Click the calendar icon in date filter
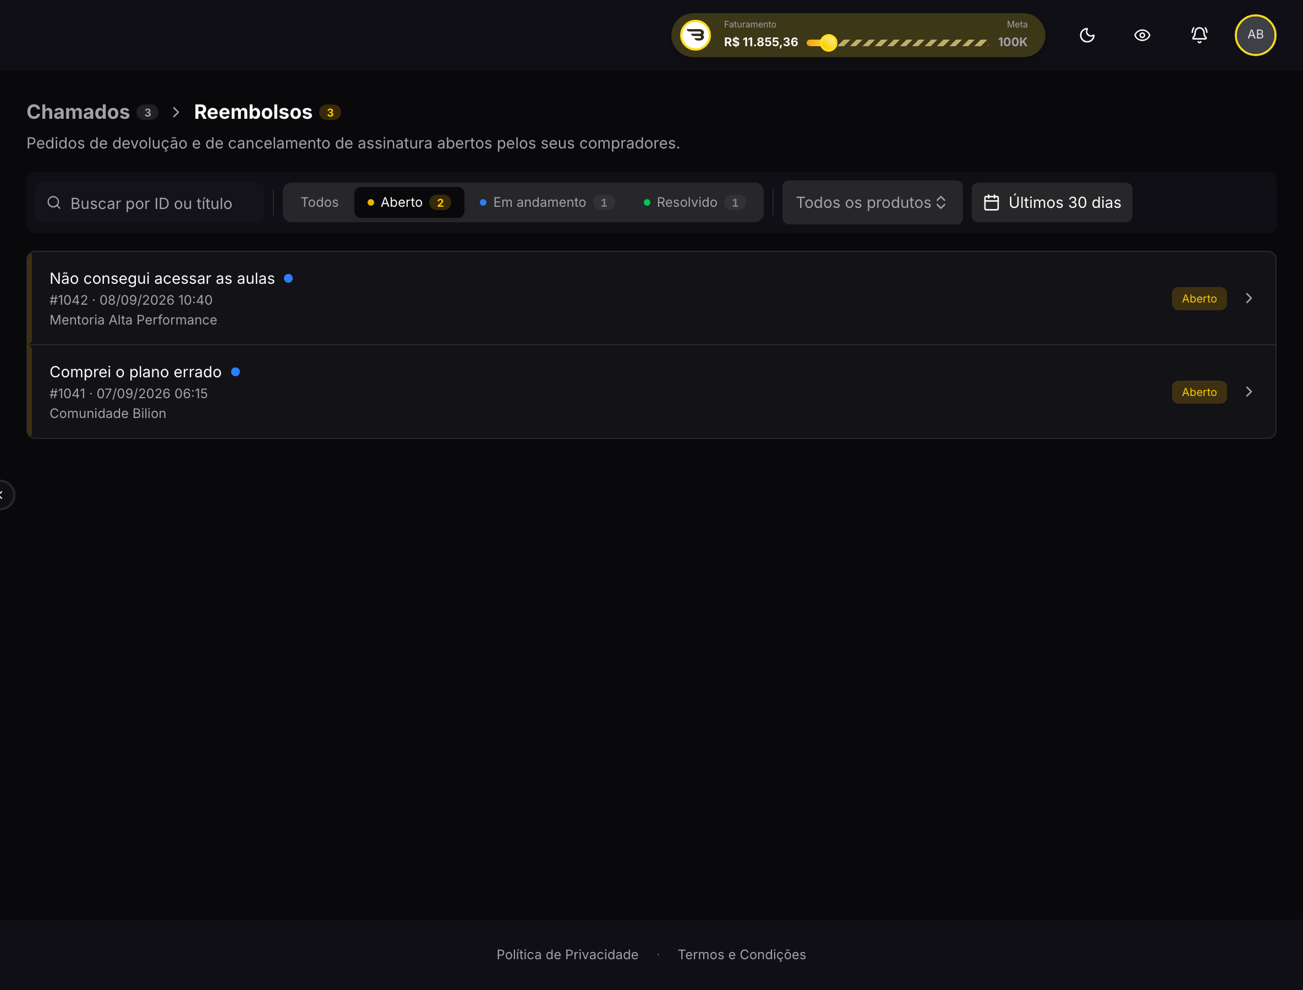Screen dimensions: 1303x990 (x=992, y=203)
